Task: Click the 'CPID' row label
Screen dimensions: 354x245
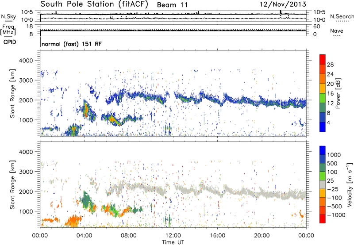Action: coord(10,42)
